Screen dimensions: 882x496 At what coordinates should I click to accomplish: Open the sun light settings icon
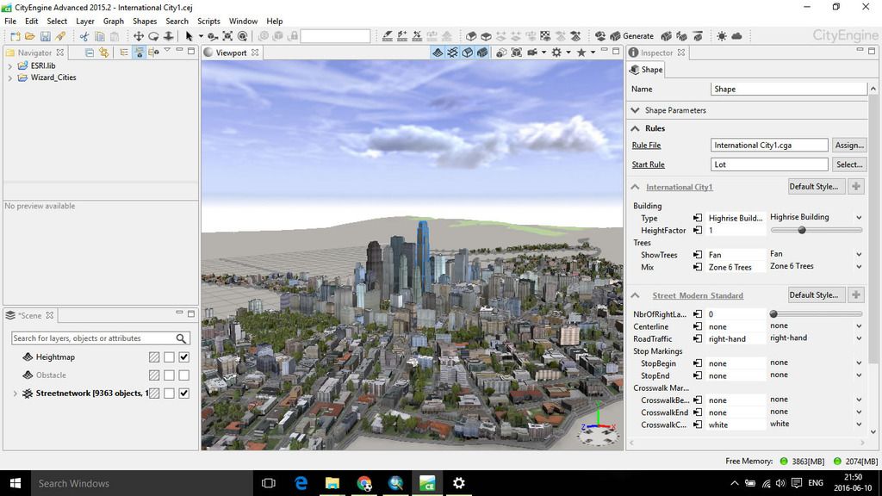[x=722, y=36]
